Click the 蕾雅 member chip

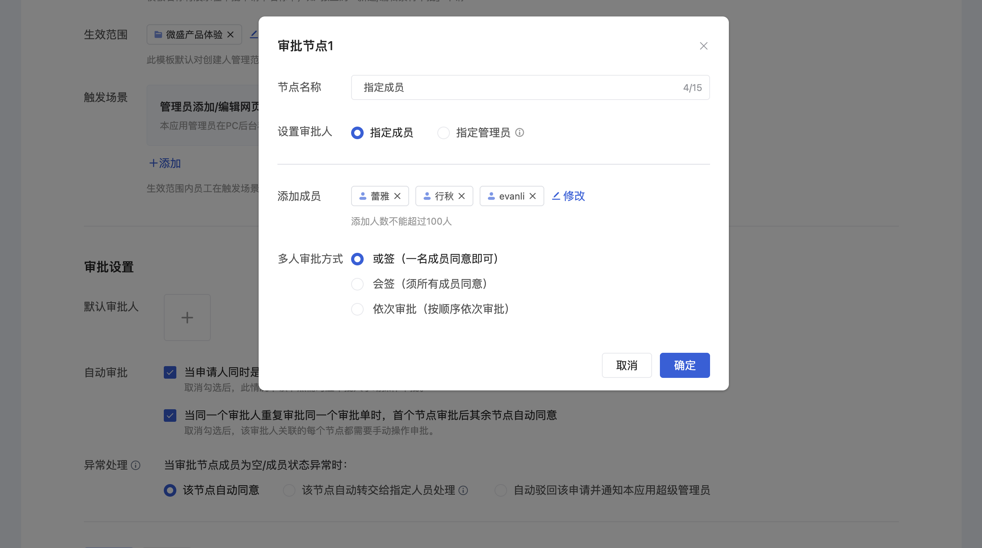click(x=380, y=196)
